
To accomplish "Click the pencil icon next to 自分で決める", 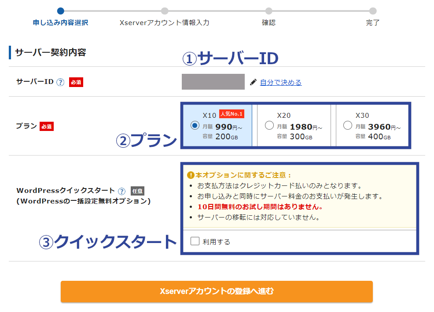I will (253, 82).
